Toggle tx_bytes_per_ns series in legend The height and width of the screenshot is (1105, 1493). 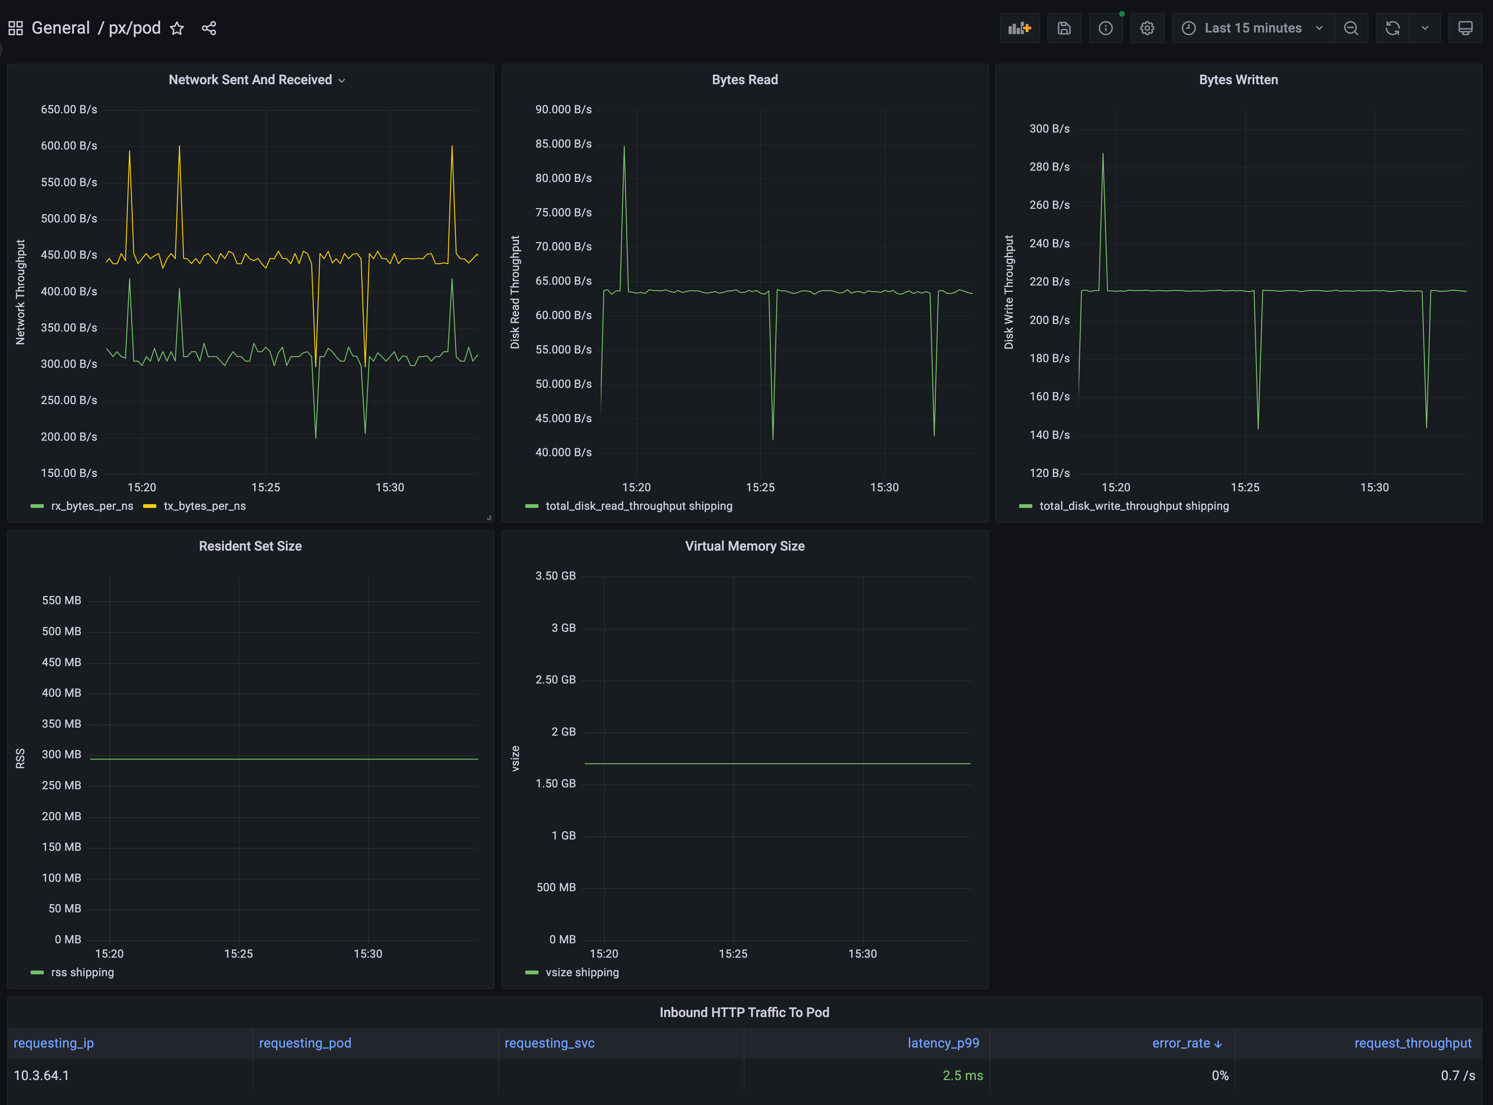tap(205, 506)
